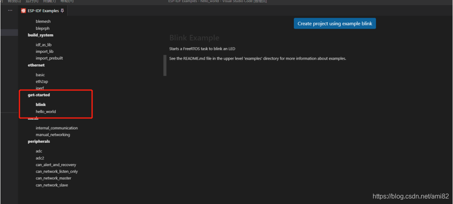Select the can_network_master example
This screenshot has height=204, width=453.
53,178
